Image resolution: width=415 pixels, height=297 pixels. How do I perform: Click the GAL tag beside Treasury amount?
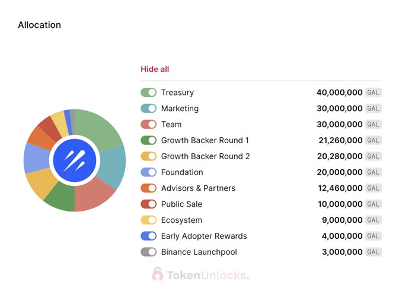(373, 93)
